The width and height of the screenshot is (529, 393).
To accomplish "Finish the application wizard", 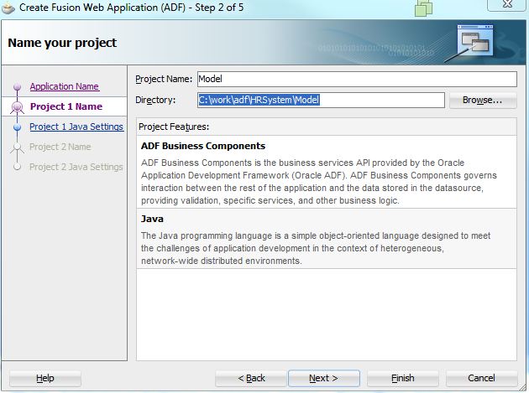I will click(403, 378).
